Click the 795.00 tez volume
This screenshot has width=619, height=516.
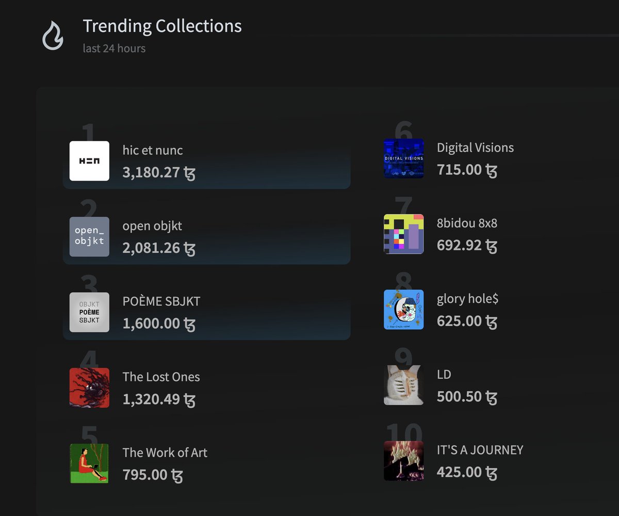(153, 475)
